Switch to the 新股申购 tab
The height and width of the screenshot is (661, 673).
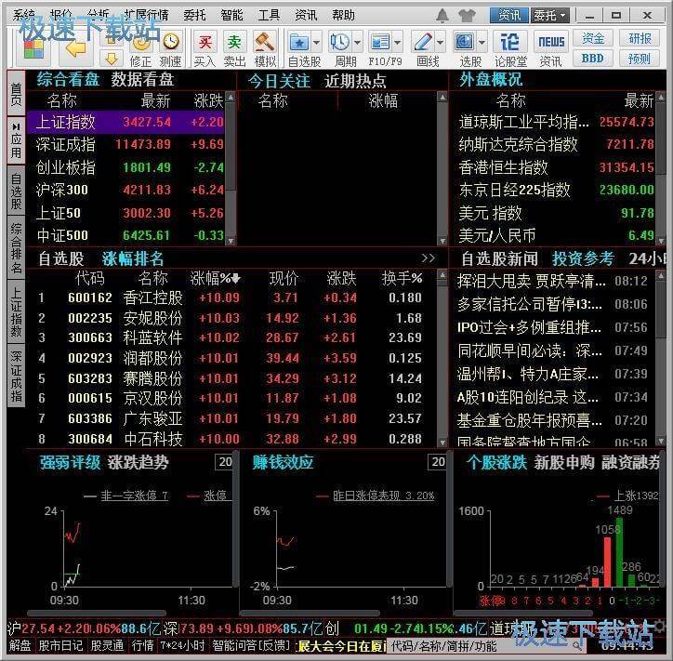coord(564,462)
